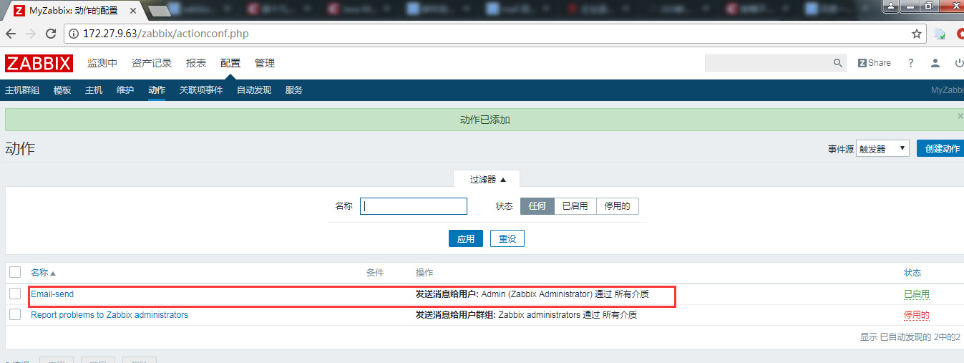The width and height of the screenshot is (964, 363).
Task: Click the 名称 filter input field
Action: [414, 206]
